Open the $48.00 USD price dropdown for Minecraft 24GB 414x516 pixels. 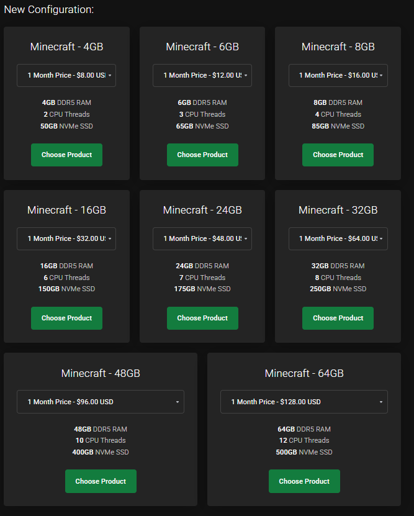202,238
